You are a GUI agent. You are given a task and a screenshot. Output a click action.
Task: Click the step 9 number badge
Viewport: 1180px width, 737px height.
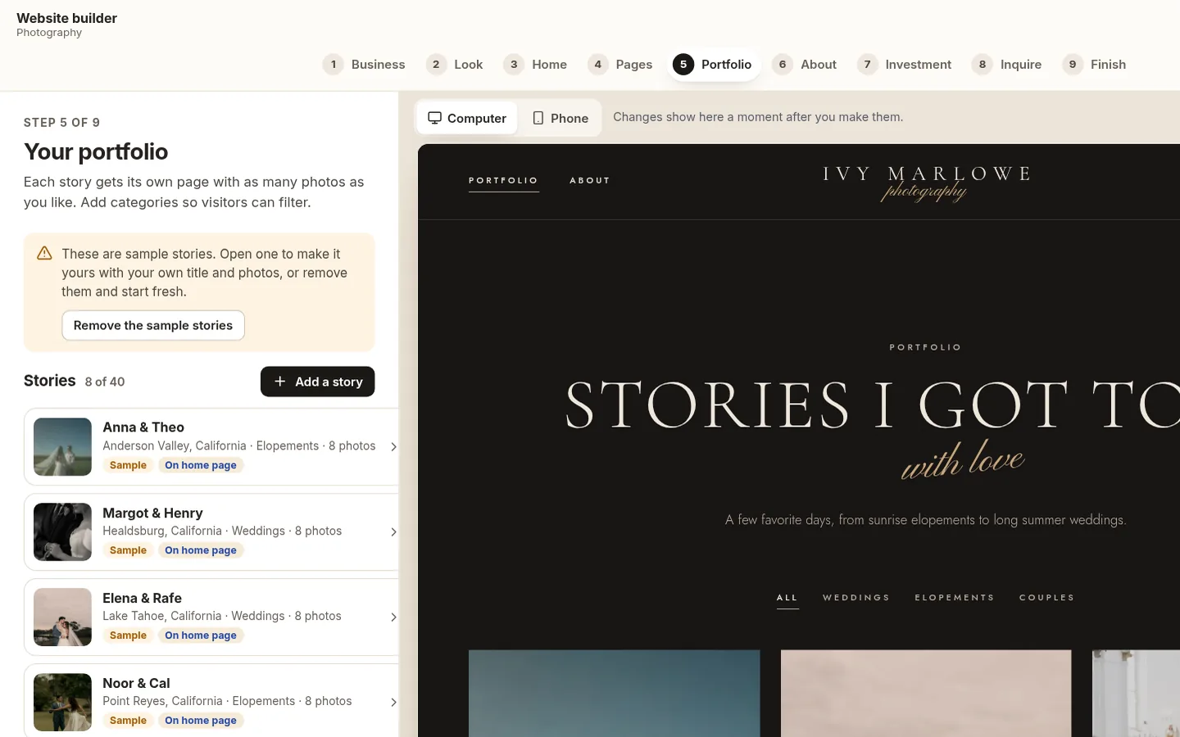pyautogui.click(x=1073, y=65)
